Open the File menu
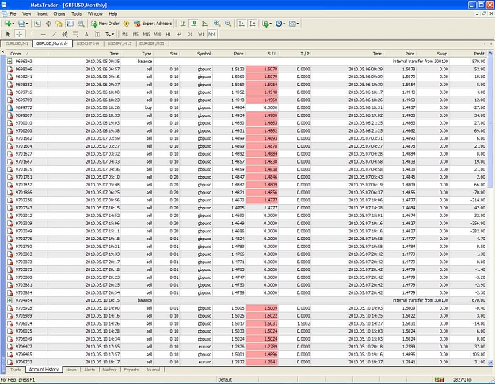Image resolution: width=495 pixels, height=384 pixels. point(13,14)
